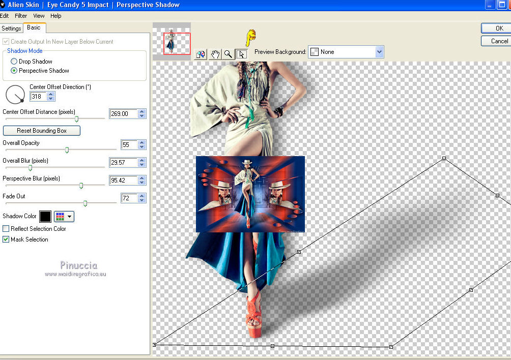Toggle Create Output In New Layer checkbox
This screenshot has width=511, height=360.
point(6,42)
